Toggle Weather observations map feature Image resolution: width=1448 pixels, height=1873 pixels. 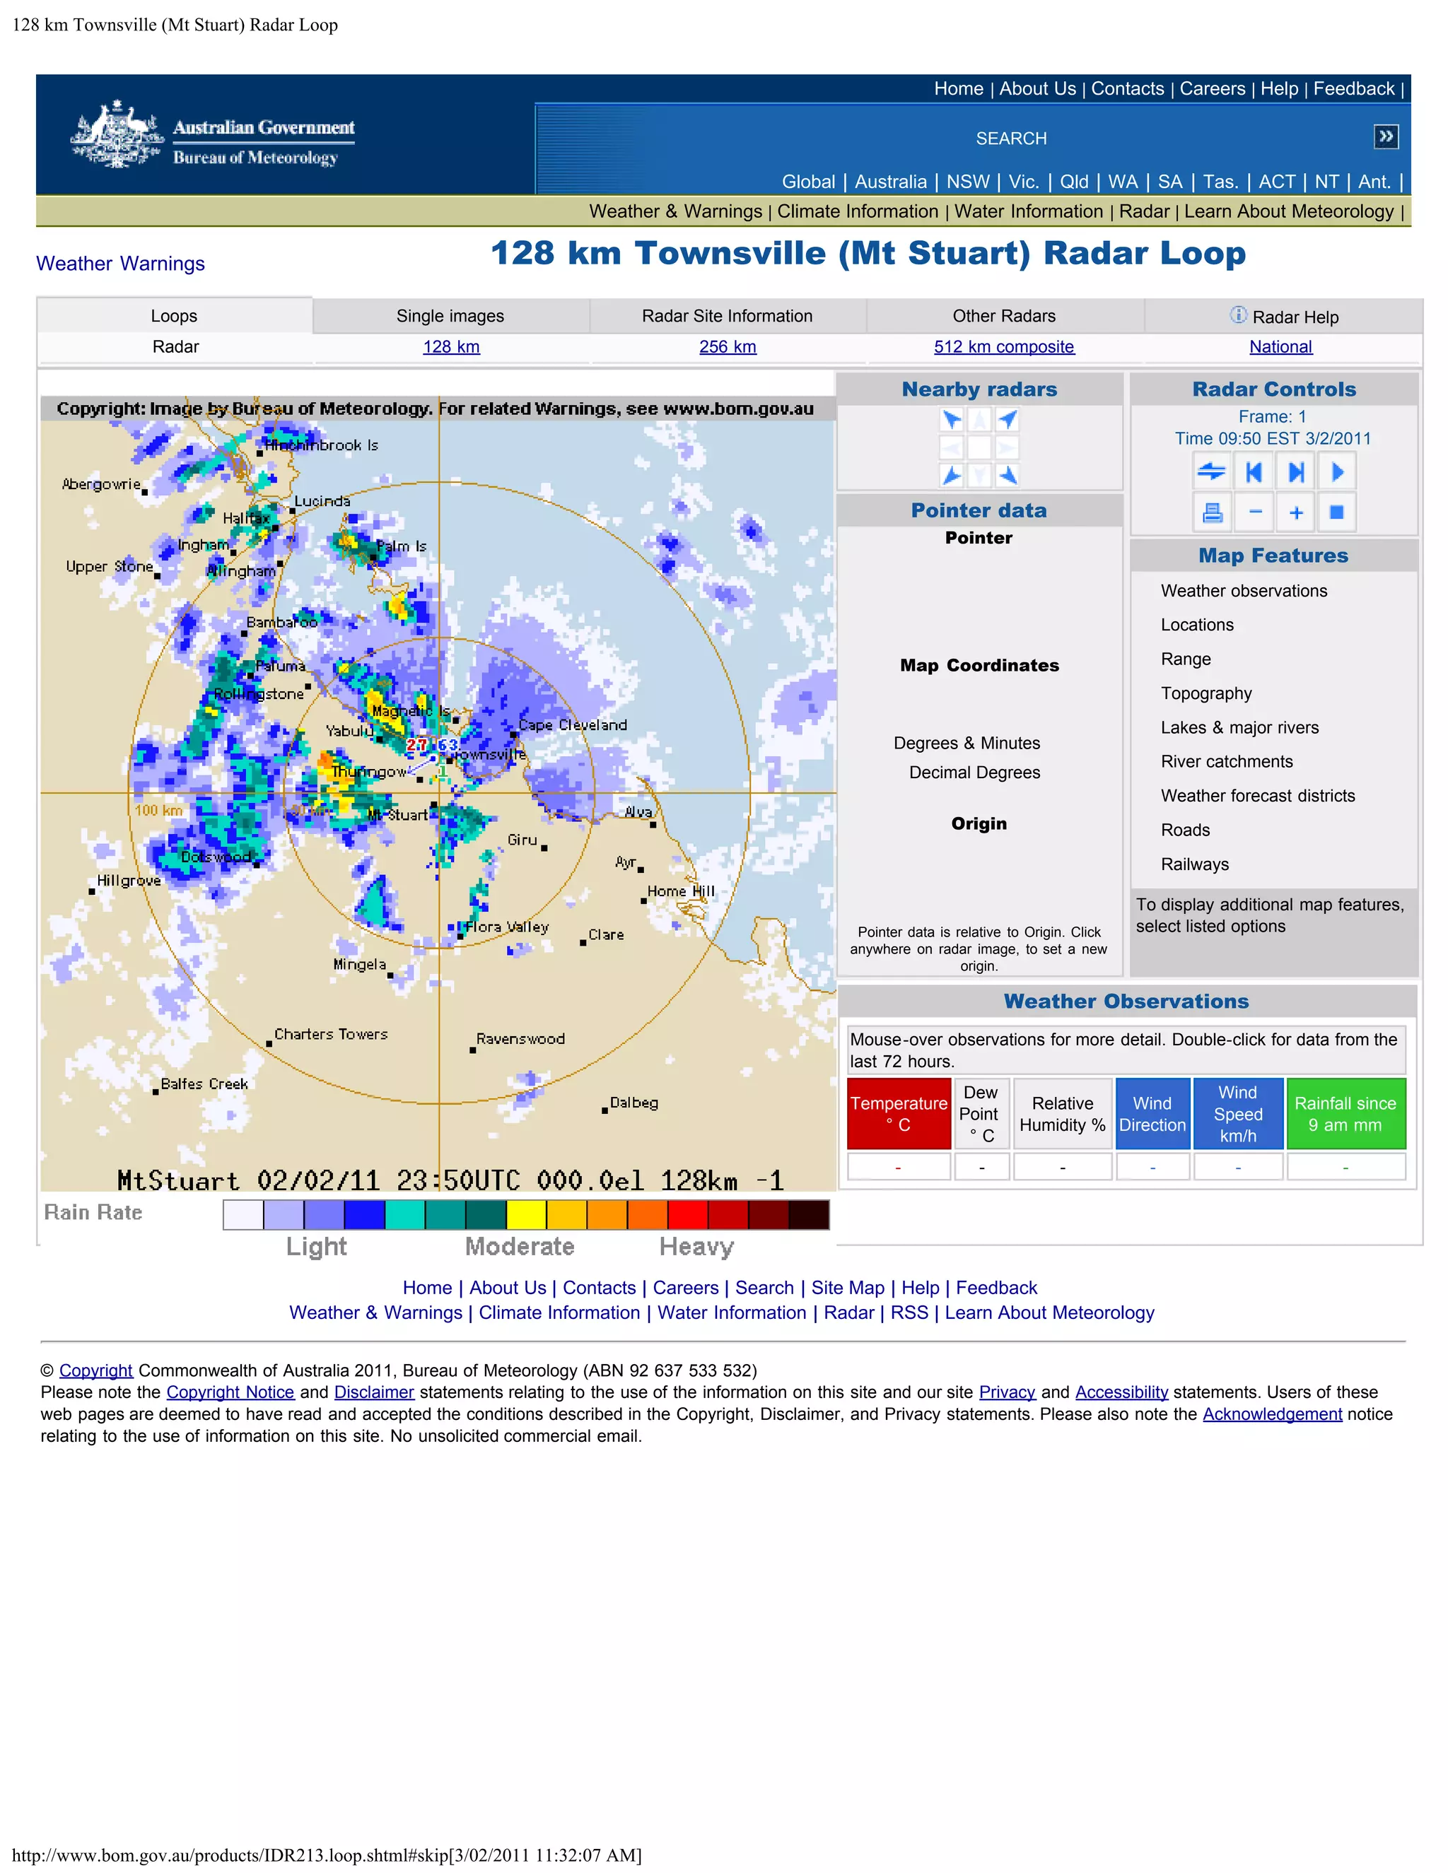tap(1243, 591)
